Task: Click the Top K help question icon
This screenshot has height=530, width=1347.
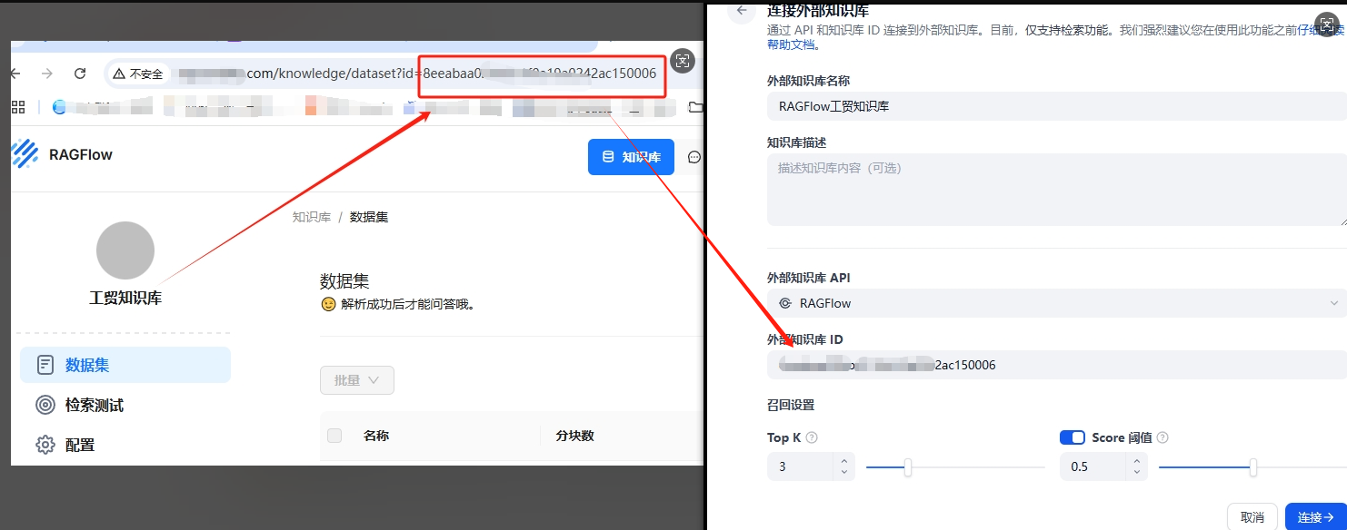Action: click(812, 437)
